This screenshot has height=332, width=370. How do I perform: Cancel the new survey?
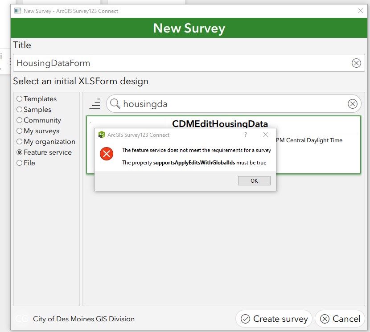(340, 319)
